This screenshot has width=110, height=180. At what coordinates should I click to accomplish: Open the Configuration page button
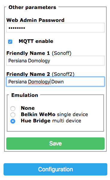pos(55,169)
